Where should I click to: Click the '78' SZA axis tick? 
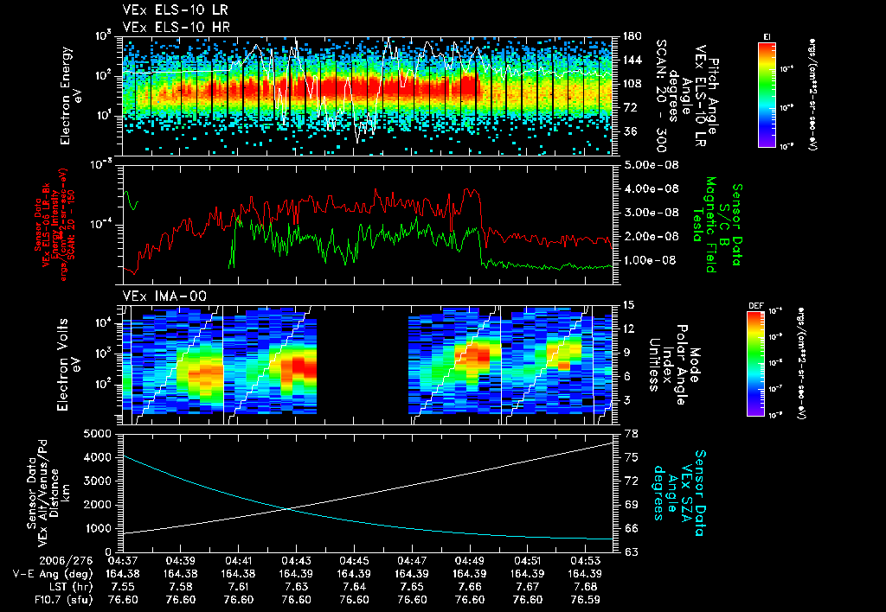(x=631, y=434)
